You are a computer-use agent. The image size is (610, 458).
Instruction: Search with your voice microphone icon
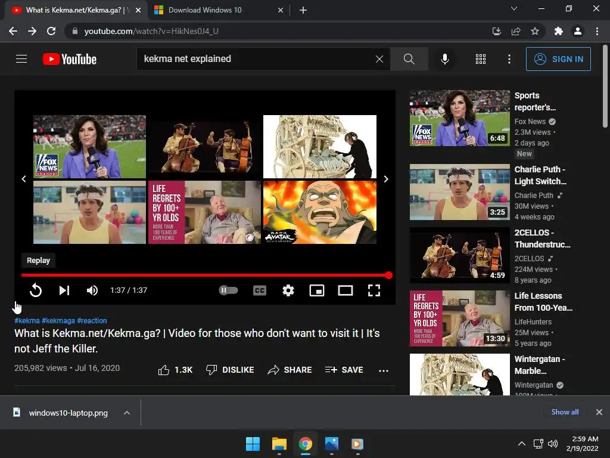coord(444,59)
